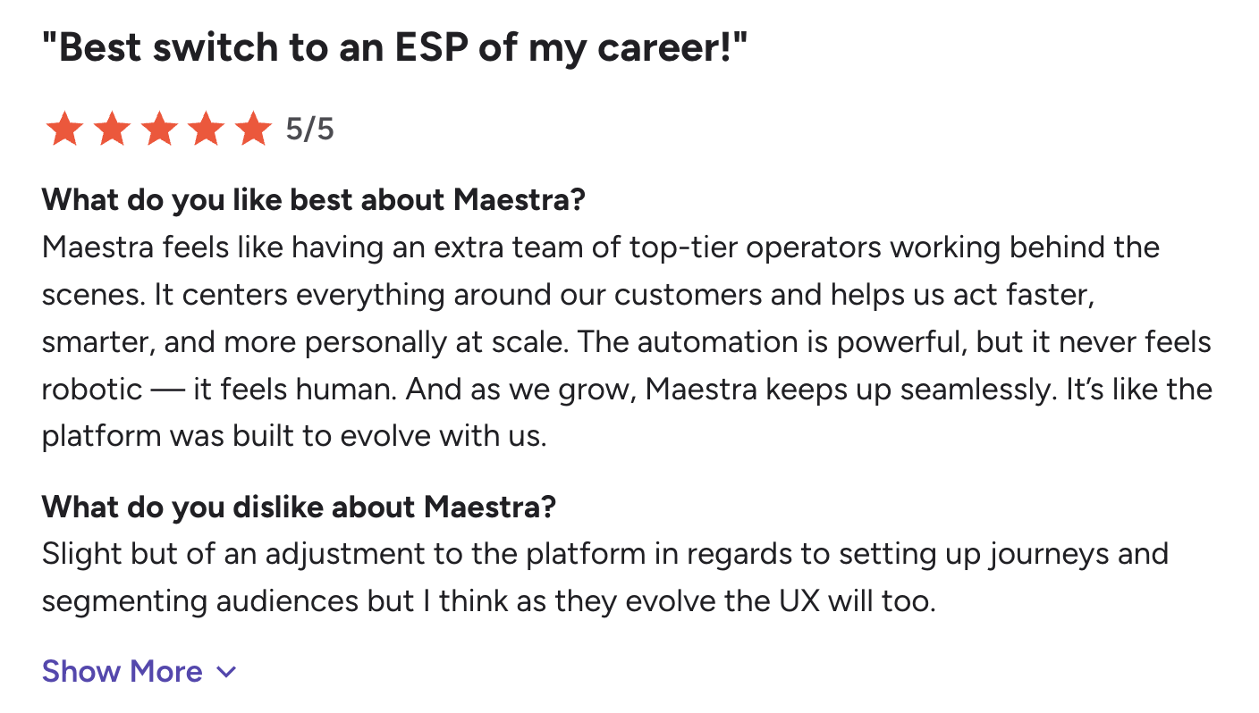Click the line starting "Slight but of an adjustment"

tap(605, 554)
